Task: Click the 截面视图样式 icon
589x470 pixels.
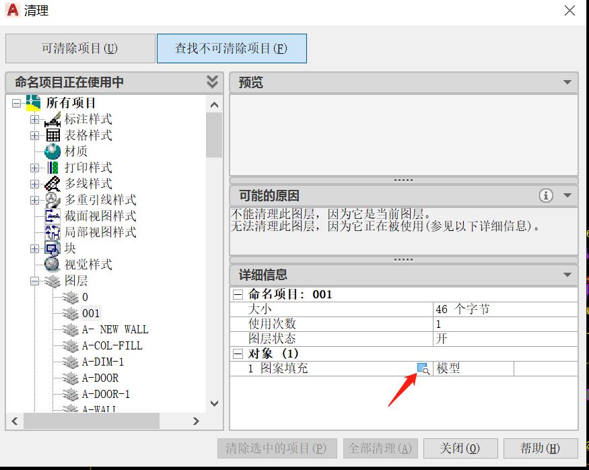Action: point(53,216)
